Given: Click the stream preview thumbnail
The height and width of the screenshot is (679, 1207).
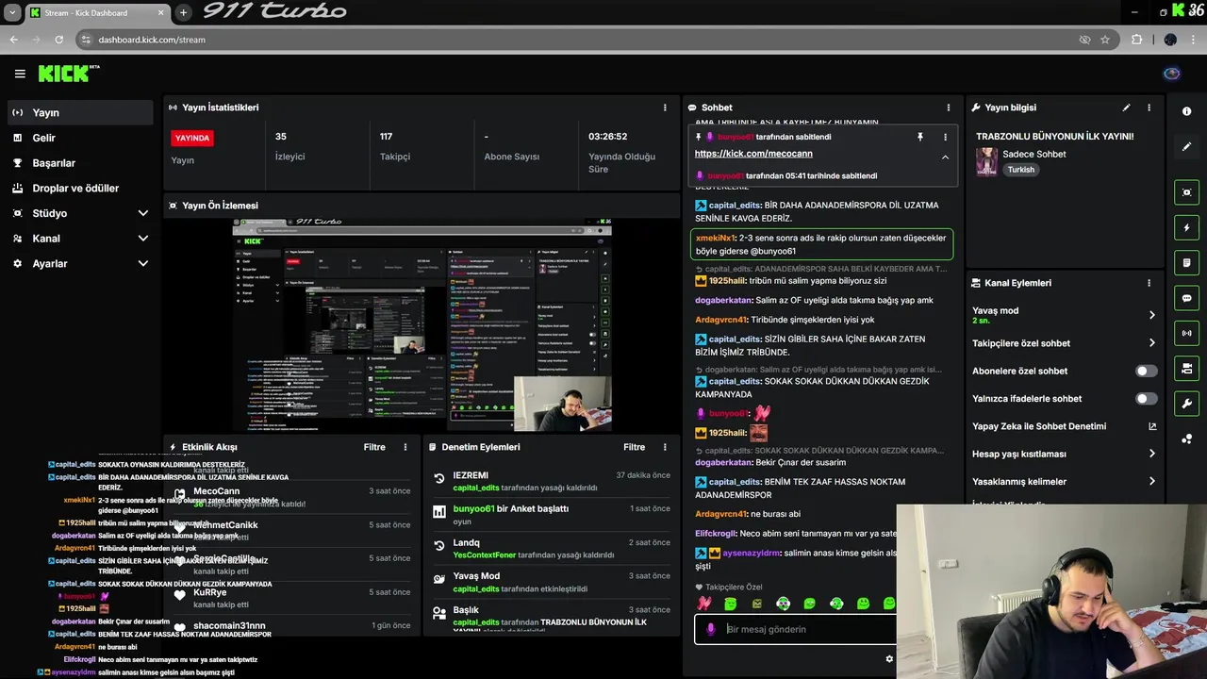Looking at the screenshot, I should coord(422,324).
